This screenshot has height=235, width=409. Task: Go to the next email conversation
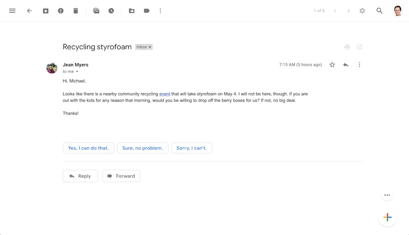[x=348, y=11]
